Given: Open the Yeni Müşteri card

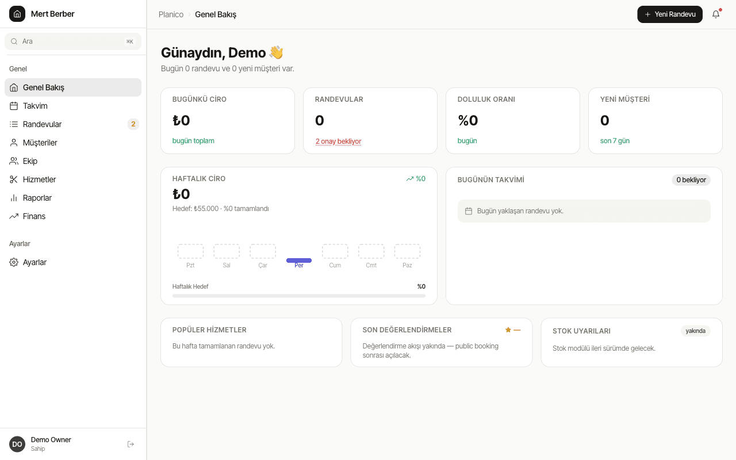Looking at the screenshot, I should (655, 121).
